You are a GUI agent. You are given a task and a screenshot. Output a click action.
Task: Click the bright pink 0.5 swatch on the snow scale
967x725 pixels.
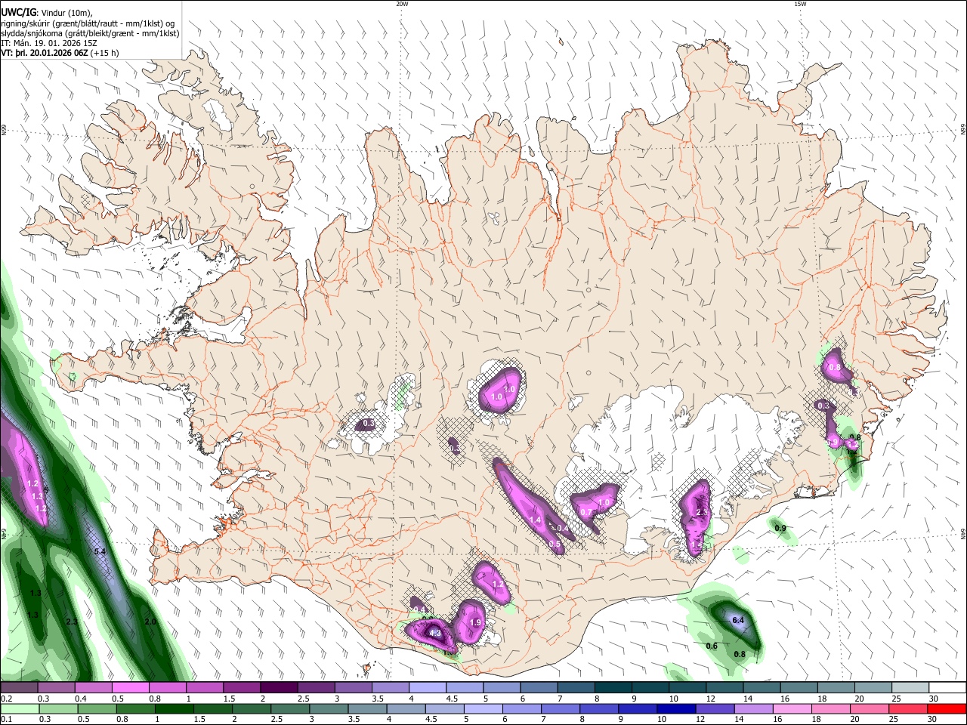click(130, 687)
